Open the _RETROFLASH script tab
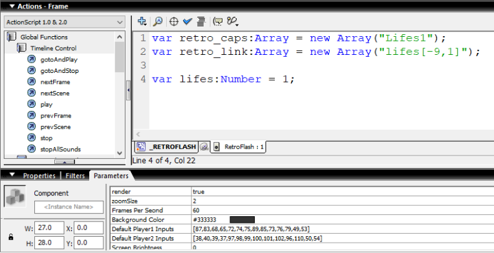This screenshot has width=494, height=253. click(x=167, y=147)
